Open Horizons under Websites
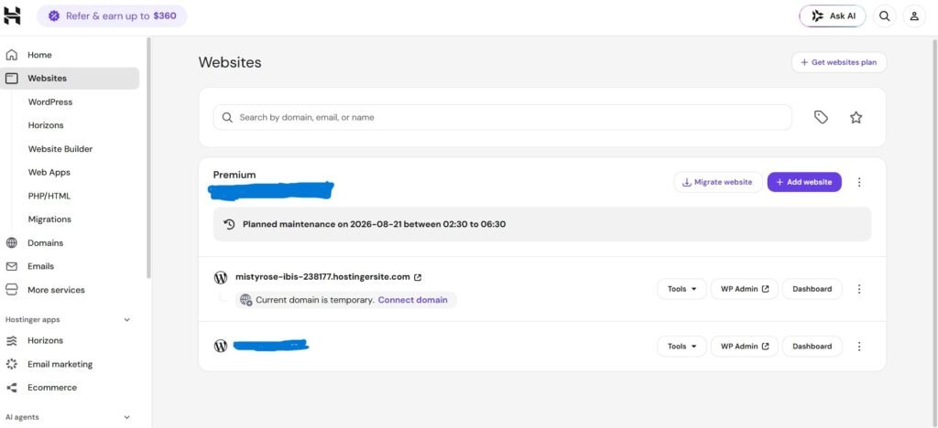The image size is (938, 428). point(46,125)
